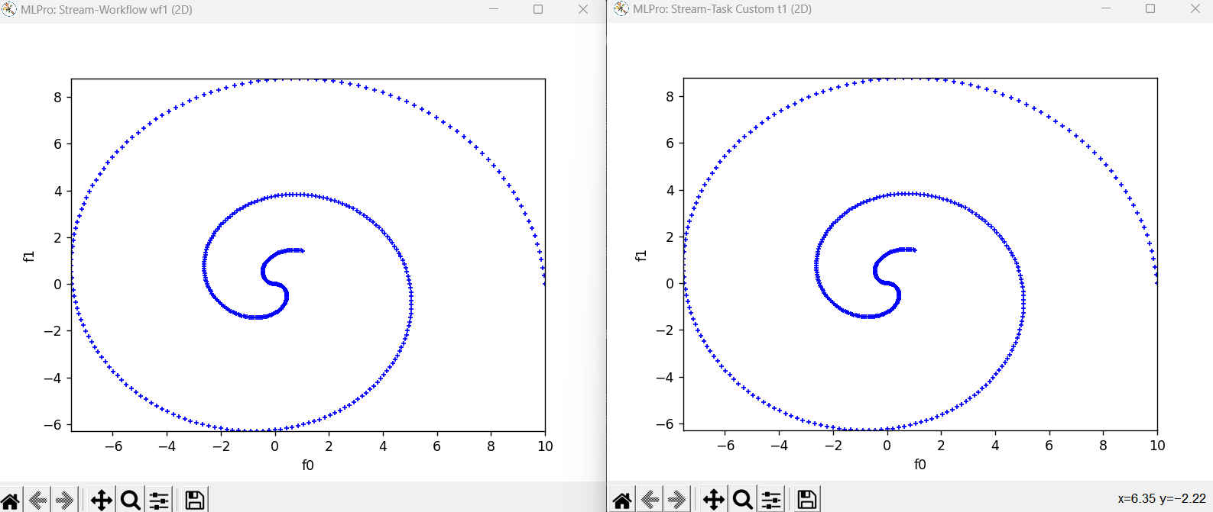Minimize the Stream-Workflow wf1 window

tap(494, 9)
